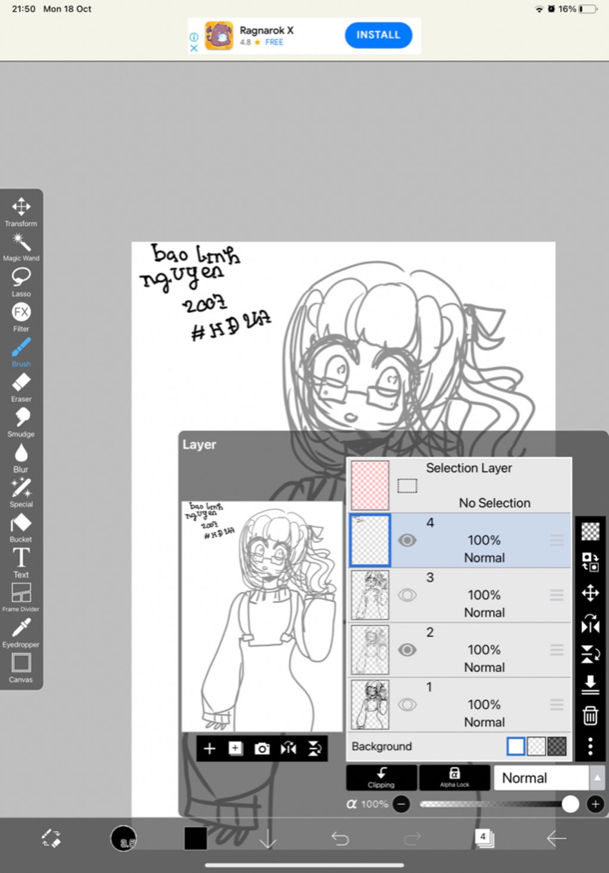
Task: Click the layer 4 drag handle
Action: pos(557,540)
